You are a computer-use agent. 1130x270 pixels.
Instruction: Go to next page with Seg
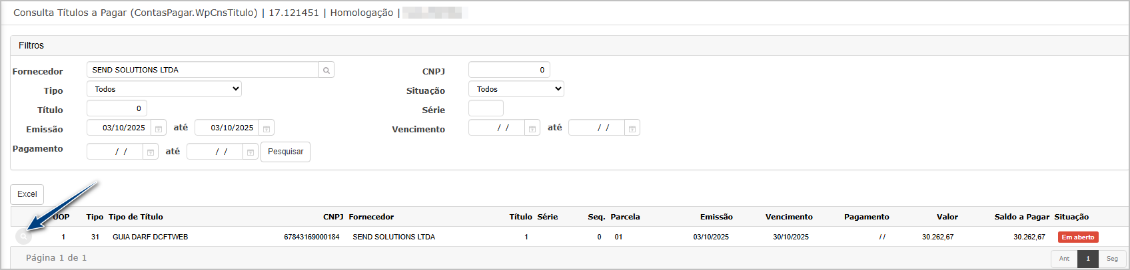pyautogui.click(x=1112, y=259)
